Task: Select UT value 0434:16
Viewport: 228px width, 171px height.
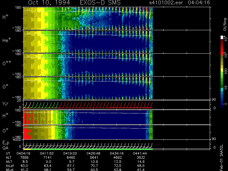Action: [117, 153]
